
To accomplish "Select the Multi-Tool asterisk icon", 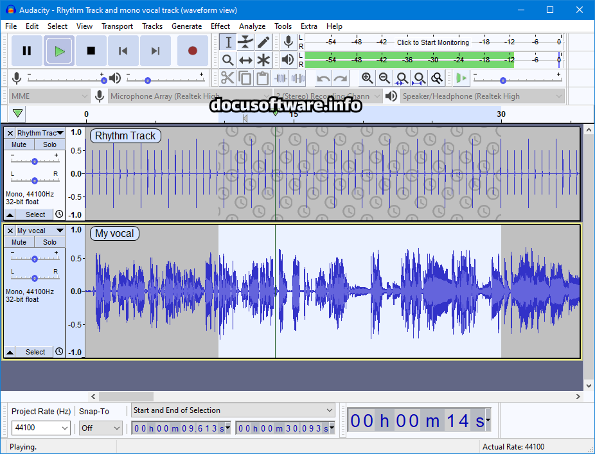I will (263, 60).
